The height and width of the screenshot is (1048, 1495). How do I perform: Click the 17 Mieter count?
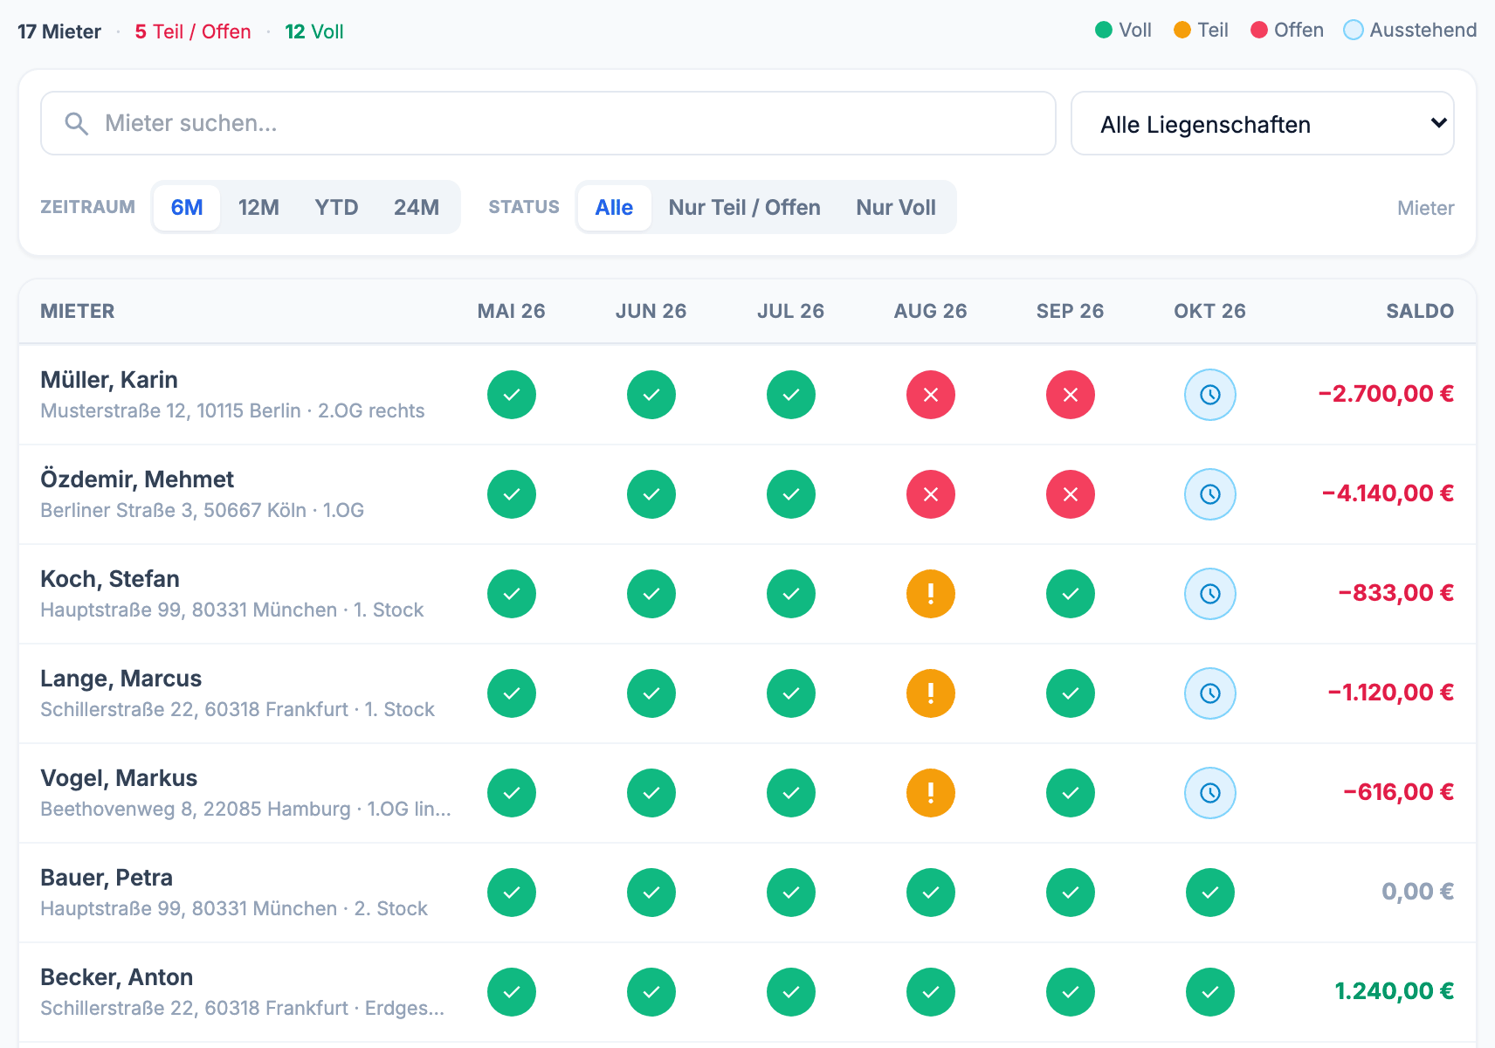pyautogui.click(x=59, y=31)
